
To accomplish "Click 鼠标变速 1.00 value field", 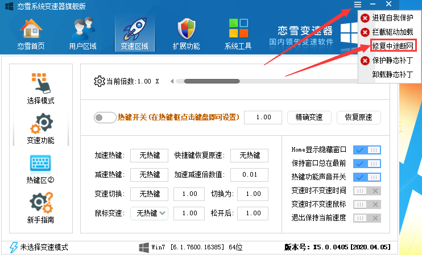I will coord(189,214).
